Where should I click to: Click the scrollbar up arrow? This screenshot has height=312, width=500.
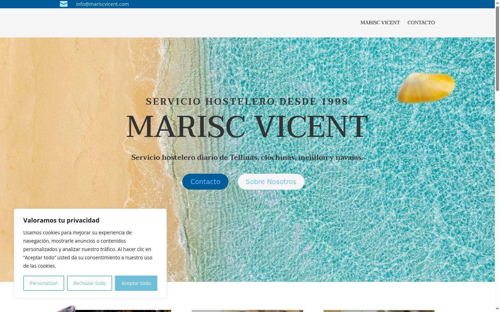(497, 3)
